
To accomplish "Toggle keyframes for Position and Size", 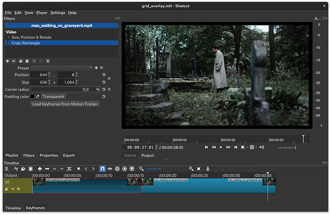I will pos(109,79).
